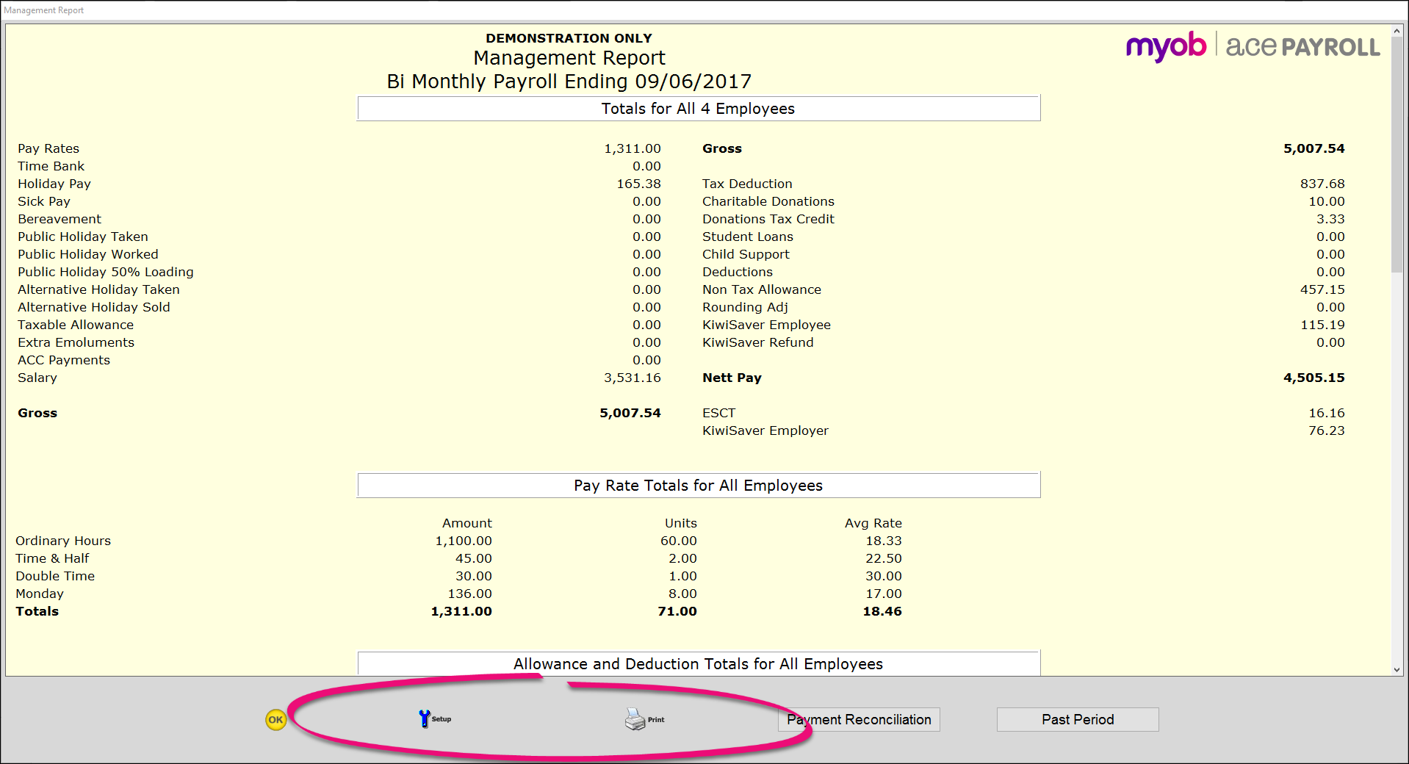Click the ace PAYROLL logo text
The width and height of the screenshot is (1409, 764).
pyautogui.click(x=1302, y=47)
